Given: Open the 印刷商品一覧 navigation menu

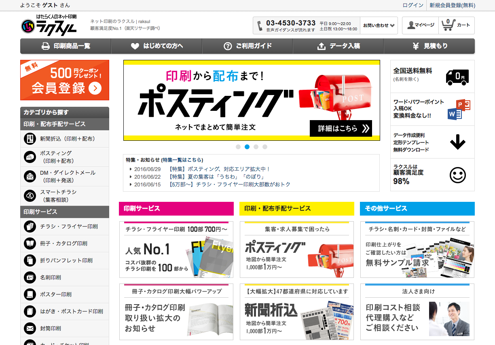Looking at the screenshot, I should (66, 46).
